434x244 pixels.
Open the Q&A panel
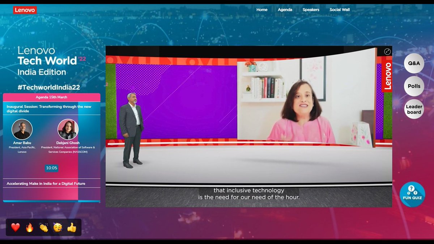pyautogui.click(x=414, y=63)
